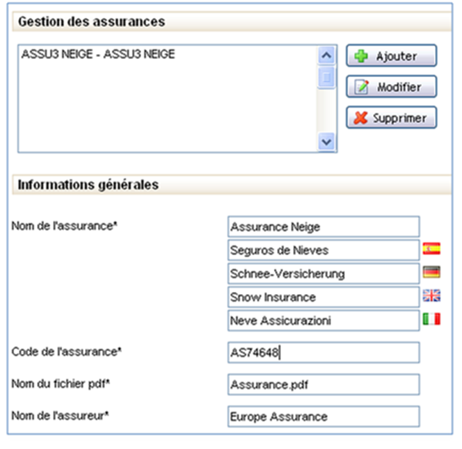Edit the Seguros de Nieves field
462x449 pixels.
click(324, 250)
